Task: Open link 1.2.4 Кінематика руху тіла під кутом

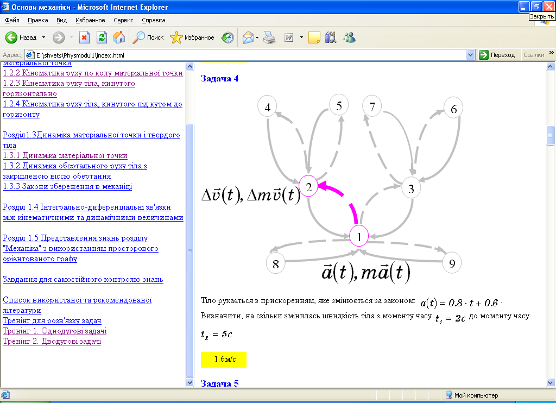Action: [92, 109]
